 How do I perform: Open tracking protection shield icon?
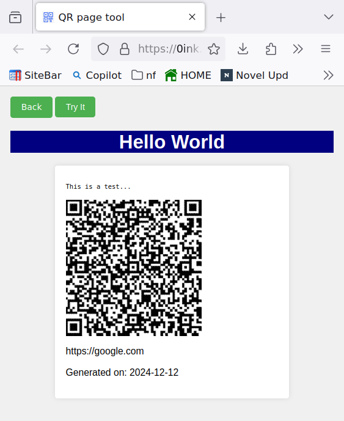coord(103,49)
